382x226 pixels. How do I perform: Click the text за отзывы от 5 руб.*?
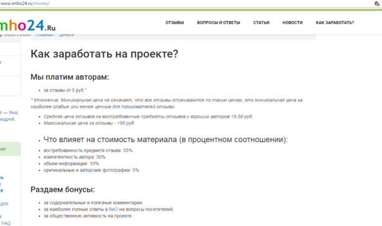(65, 90)
